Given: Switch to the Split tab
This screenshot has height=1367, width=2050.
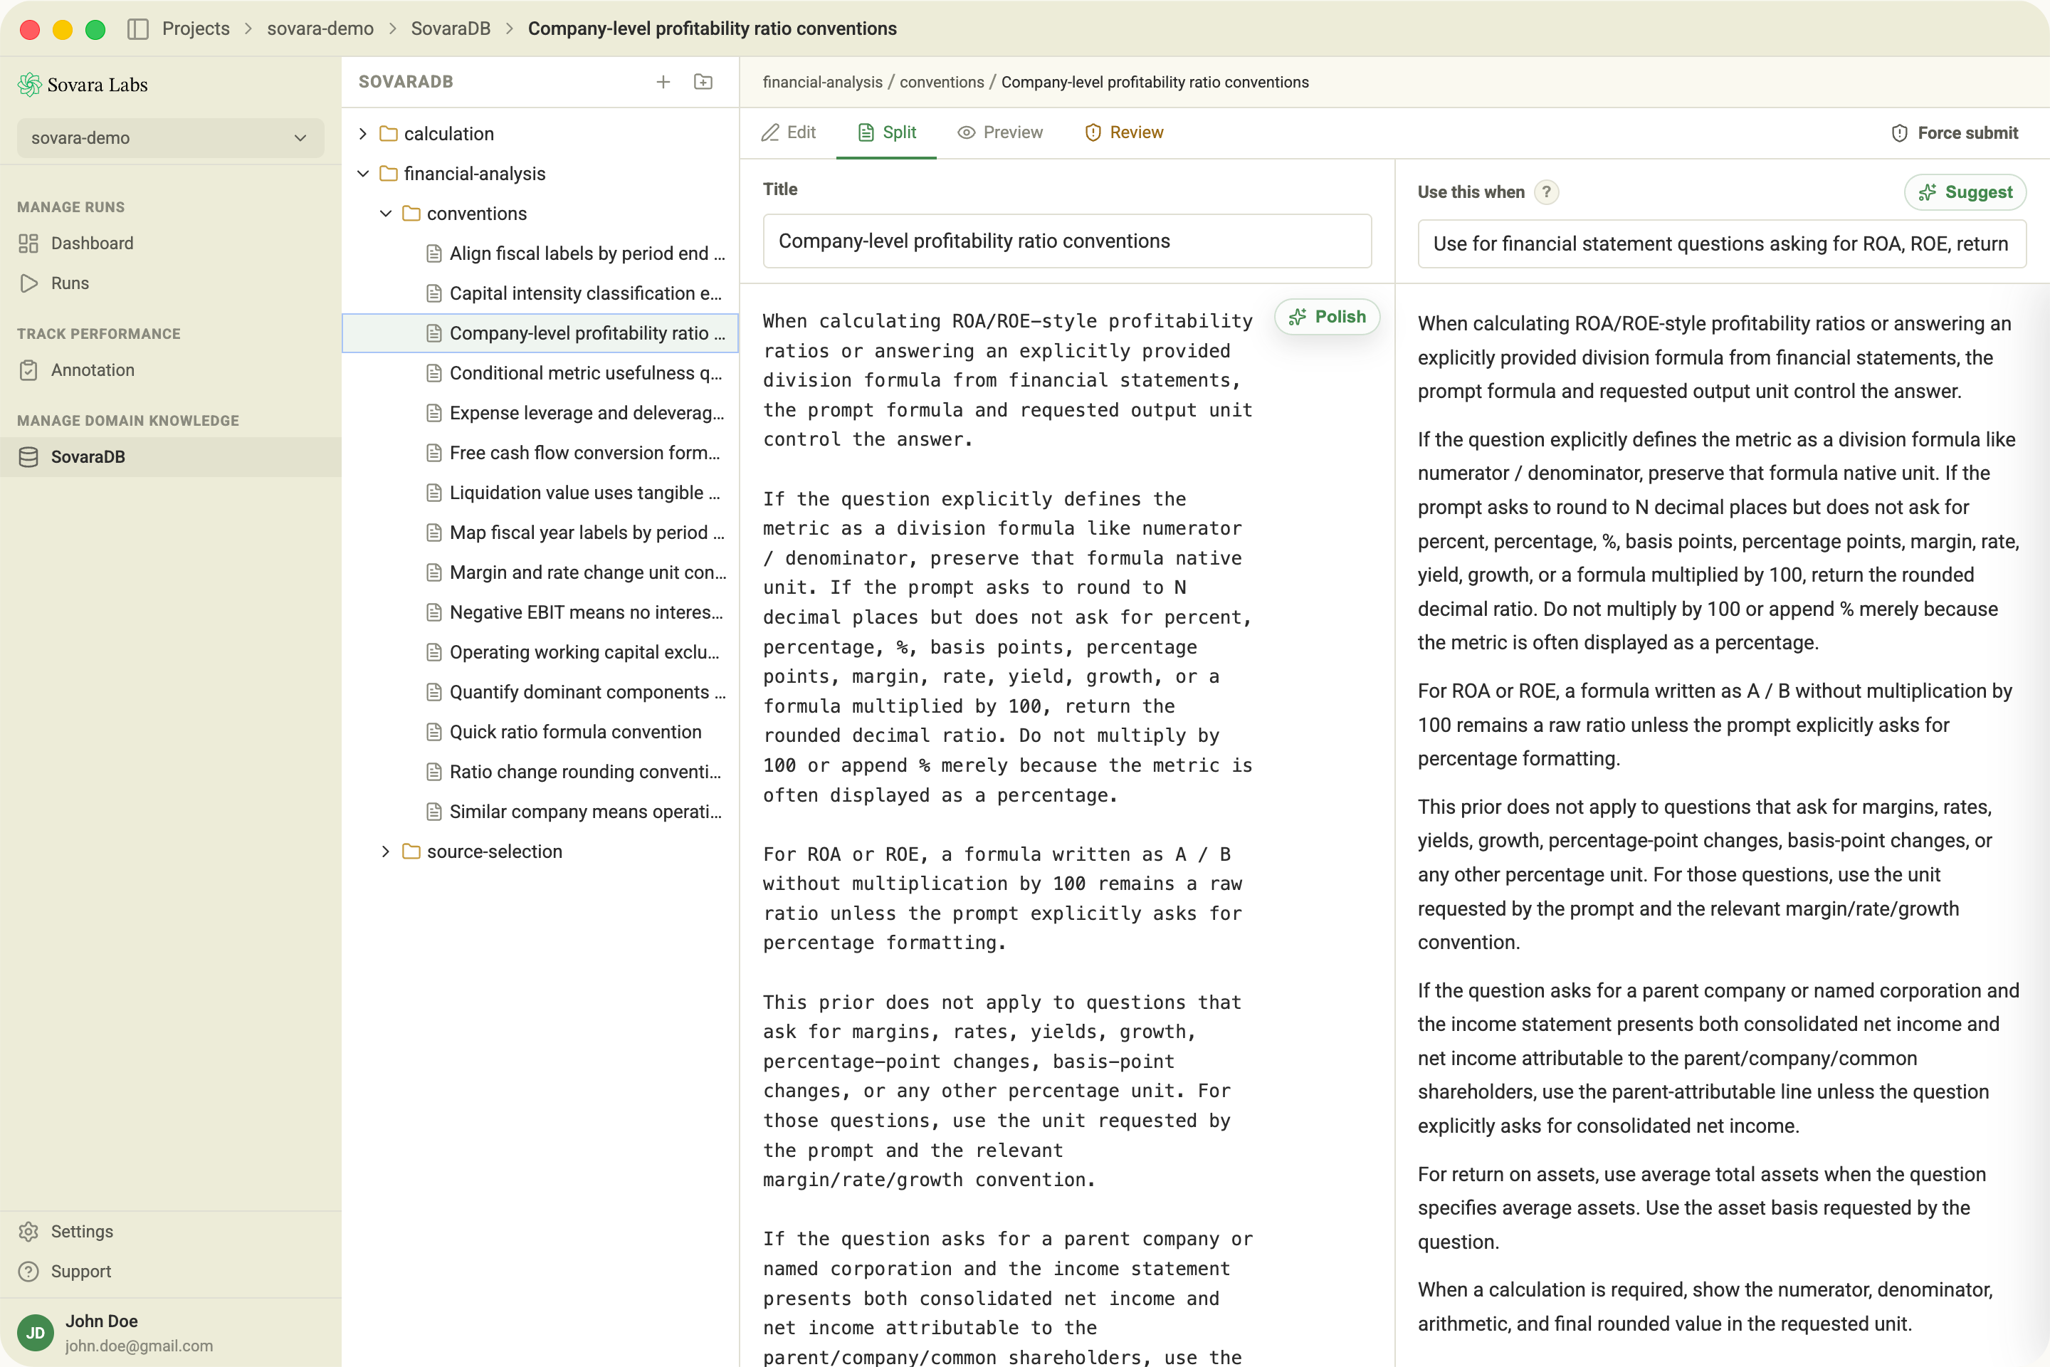Looking at the screenshot, I should click(886, 132).
